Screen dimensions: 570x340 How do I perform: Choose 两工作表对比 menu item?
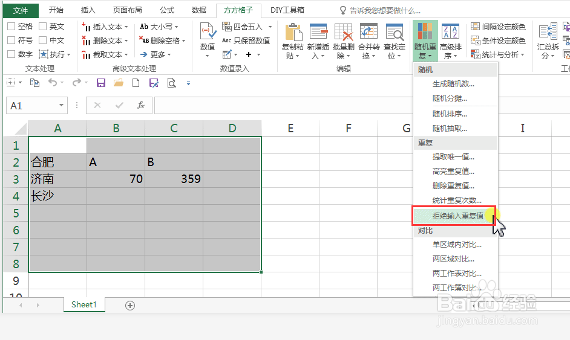click(x=456, y=273)
